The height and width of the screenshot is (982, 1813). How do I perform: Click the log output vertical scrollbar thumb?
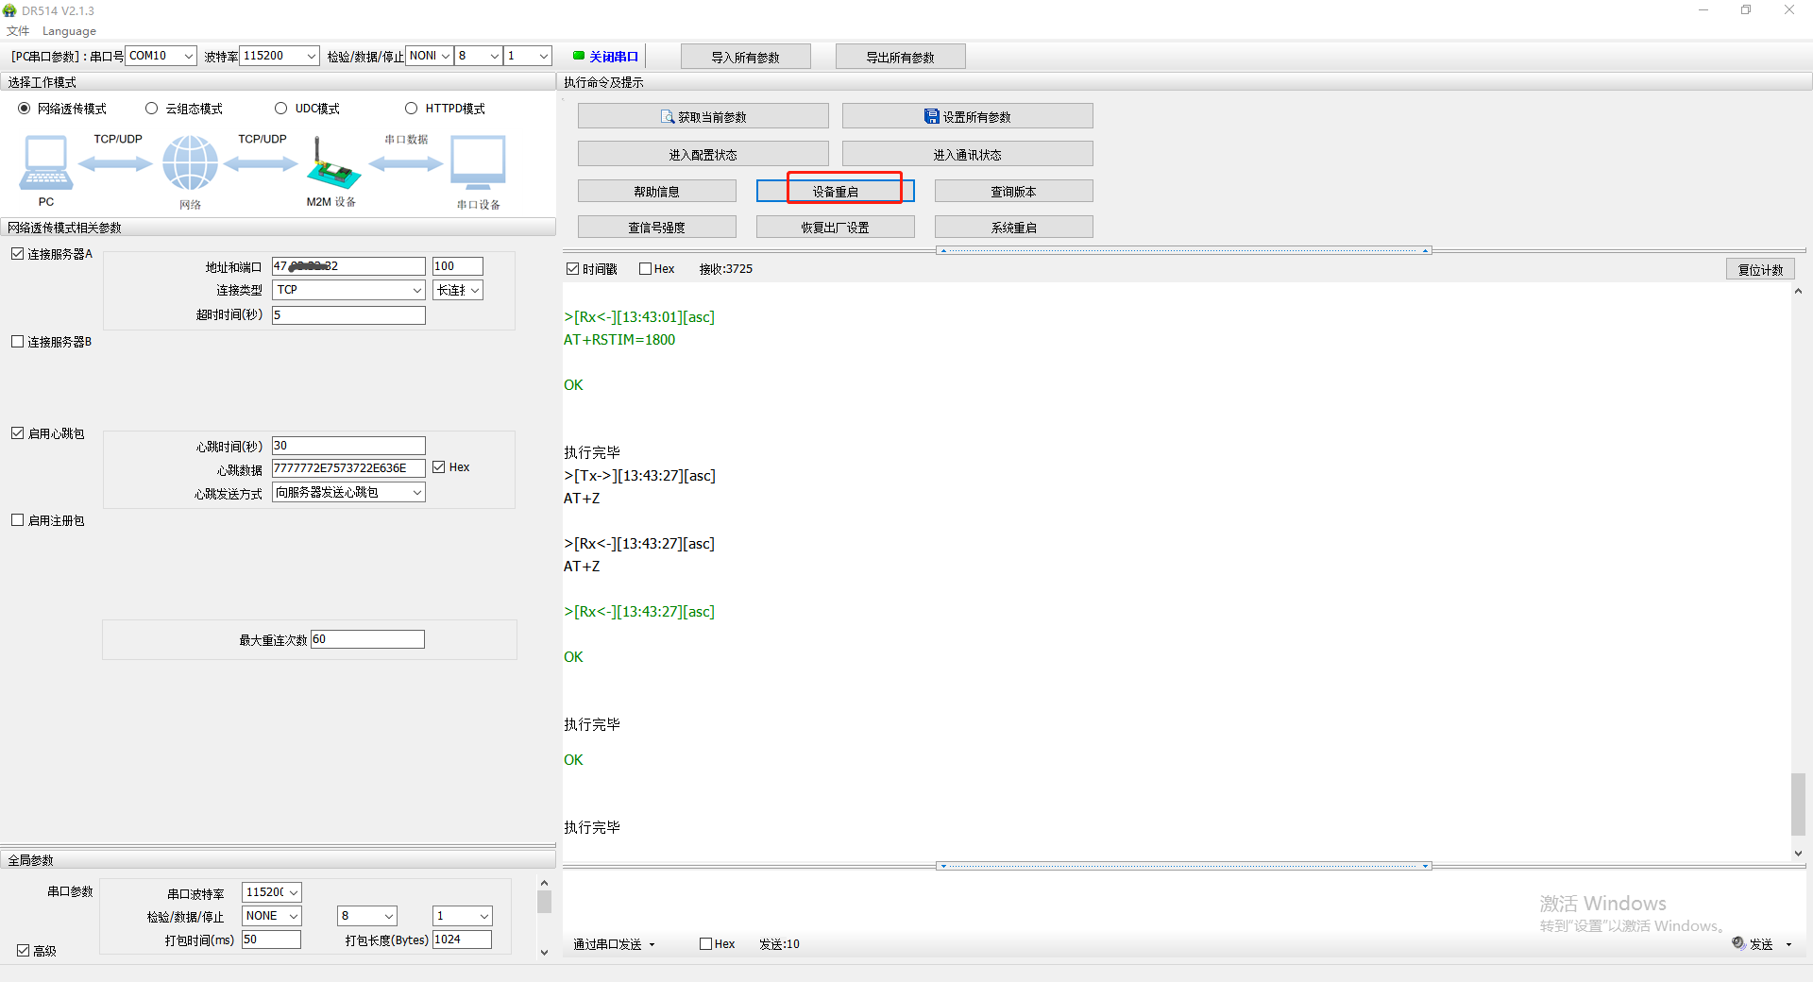pyautogui.click(x=1798, y=804)
